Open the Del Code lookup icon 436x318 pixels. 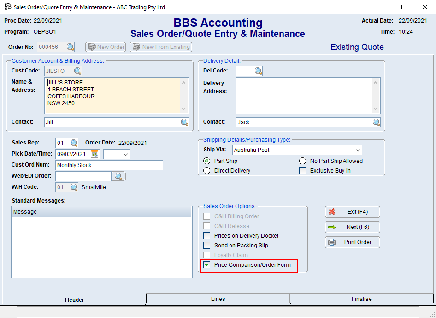[257, 71]
